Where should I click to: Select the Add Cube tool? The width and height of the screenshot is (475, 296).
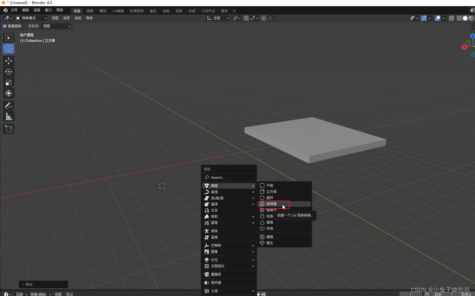pyautogui.click(x=9, y=129)
